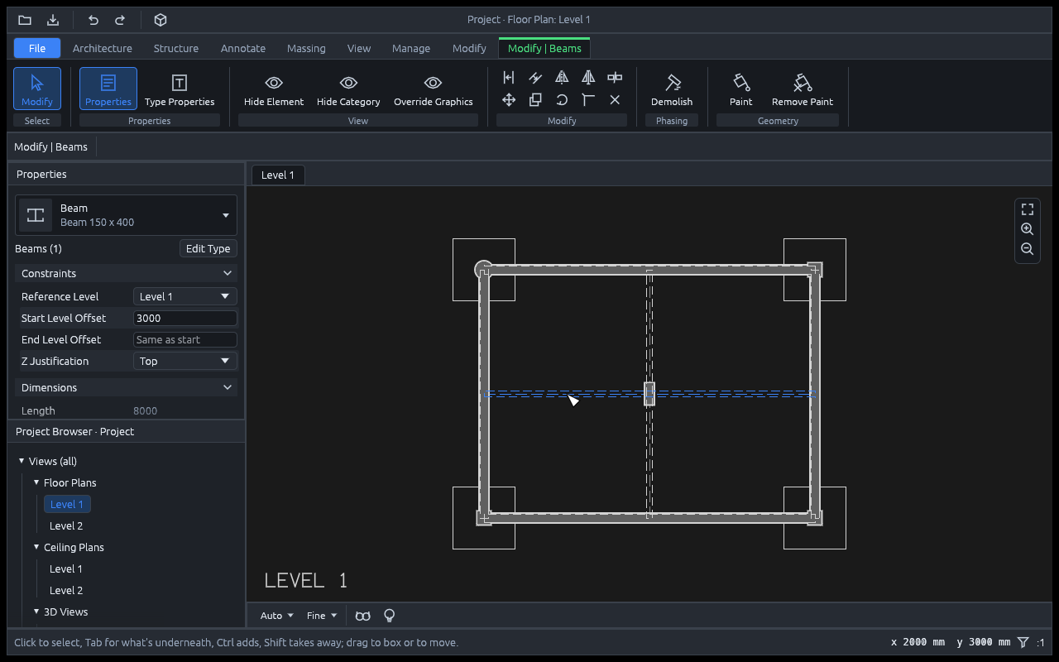The image size is (1059, 662).
Task: Open the Architecture ribbon tab
Action: [103, 48]
